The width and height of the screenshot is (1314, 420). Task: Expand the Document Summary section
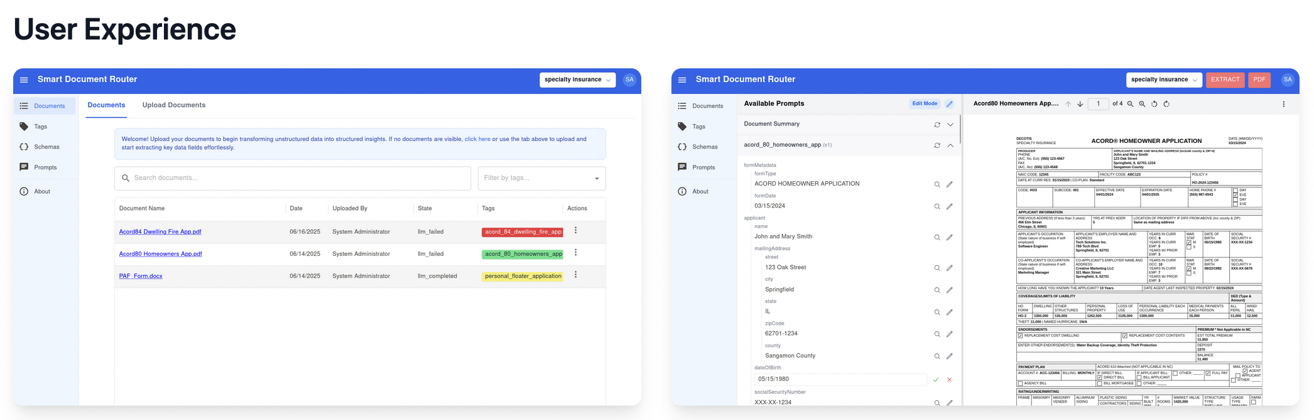coord(950,125)
